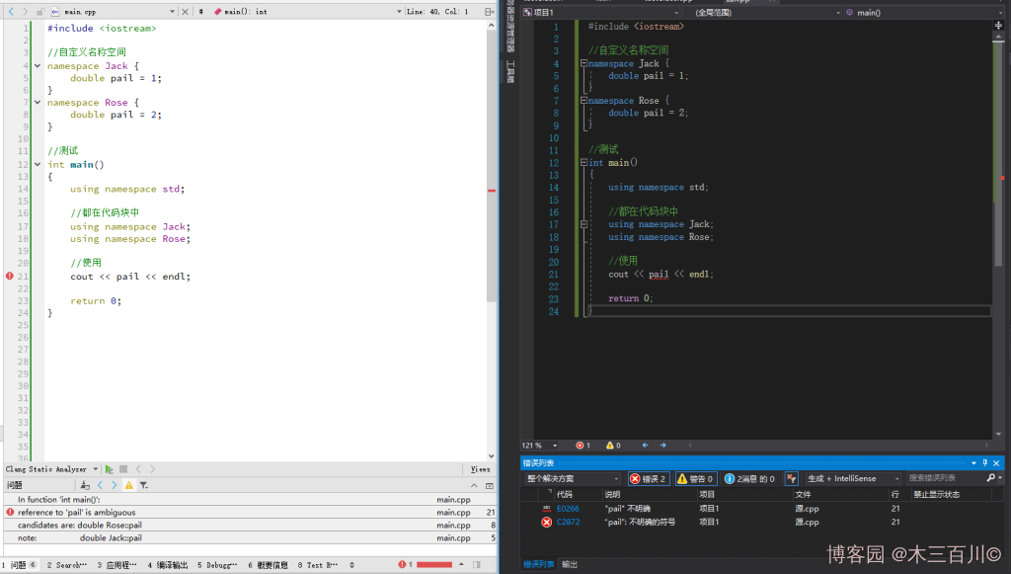Viewport: 1011px width, 574px height.
Task: Toggle the 错误 2 errors filter
Action: (x=649, y=478)
